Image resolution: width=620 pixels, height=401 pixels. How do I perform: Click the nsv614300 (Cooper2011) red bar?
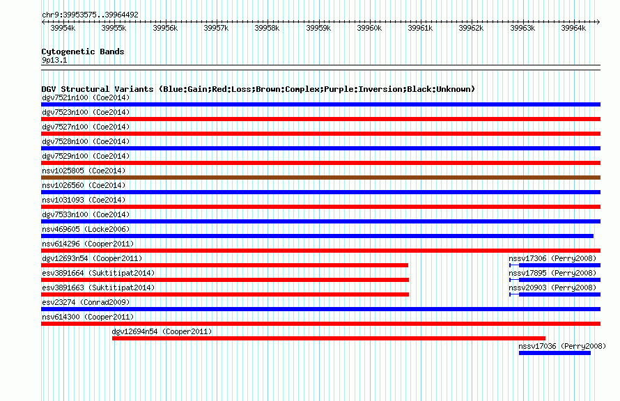pyautogui.click(x=320, y=324)
